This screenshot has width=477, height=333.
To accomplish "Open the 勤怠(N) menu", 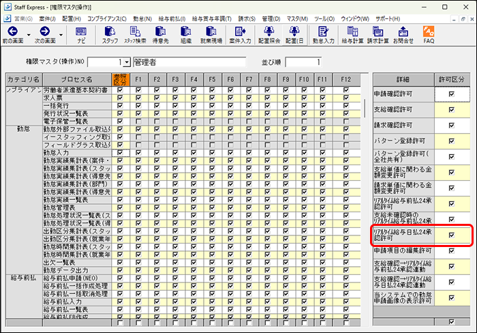I will (x=142, y=19).
